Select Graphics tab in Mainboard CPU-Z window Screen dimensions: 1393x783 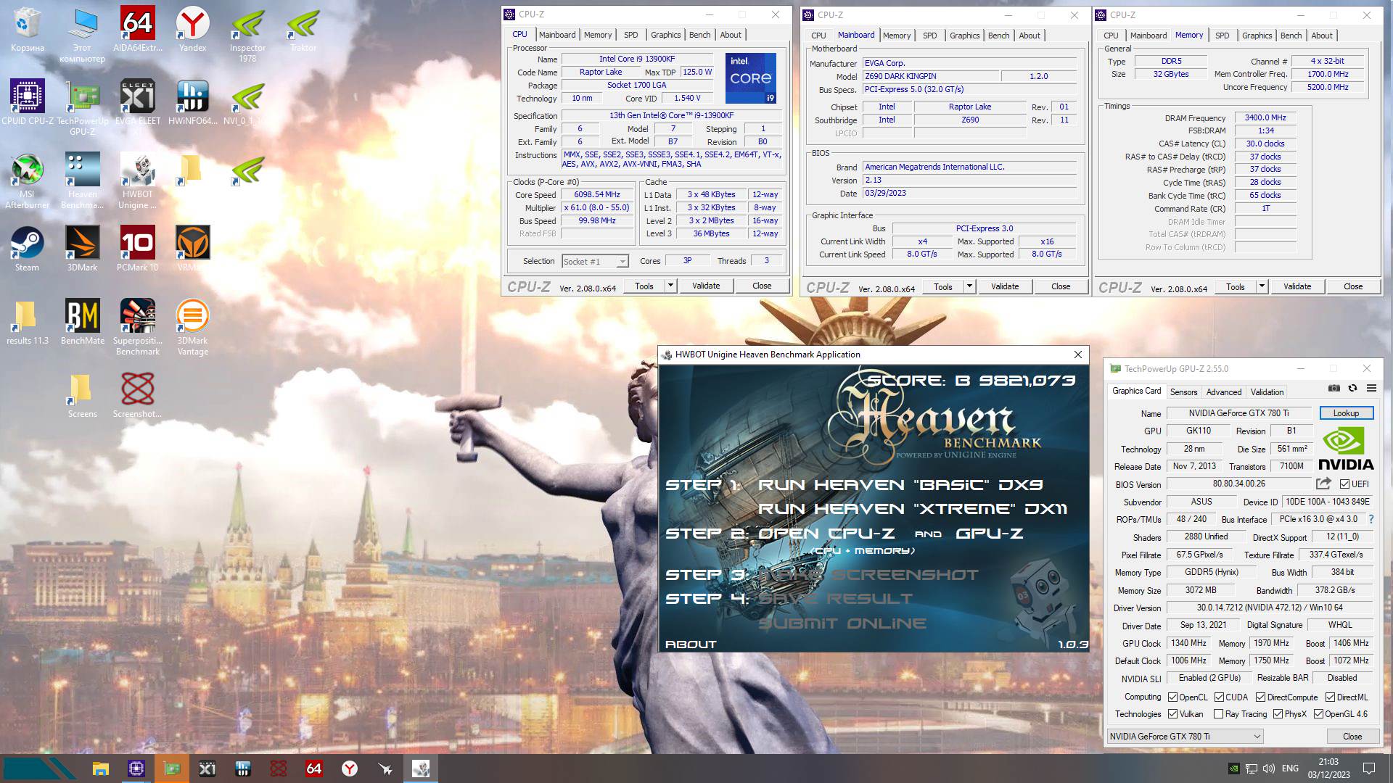click(x=964, y=36)
